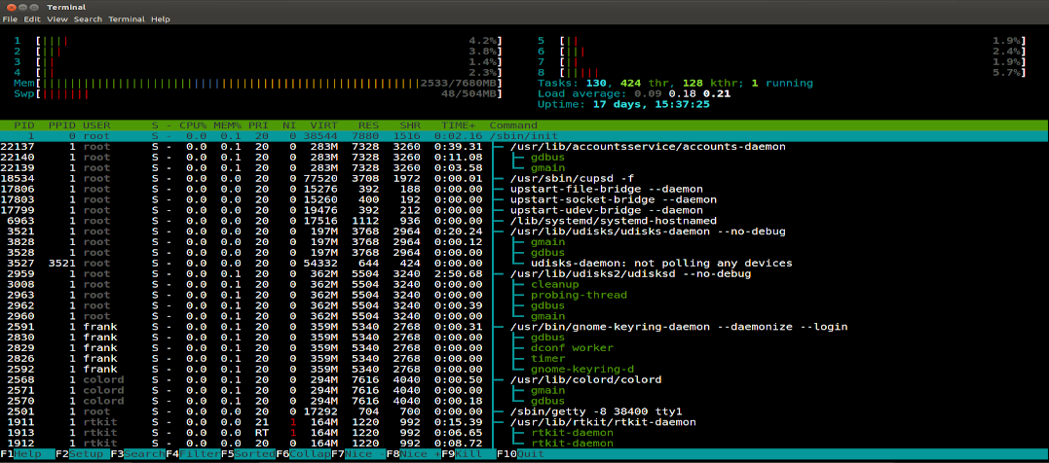Click F4 Filter in function bar
The width and height of the screenshot is (1049, 463).
[x=193, y=454]
